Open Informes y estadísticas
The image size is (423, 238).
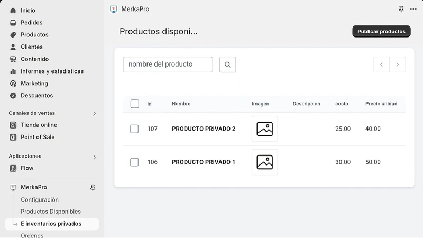52,71
